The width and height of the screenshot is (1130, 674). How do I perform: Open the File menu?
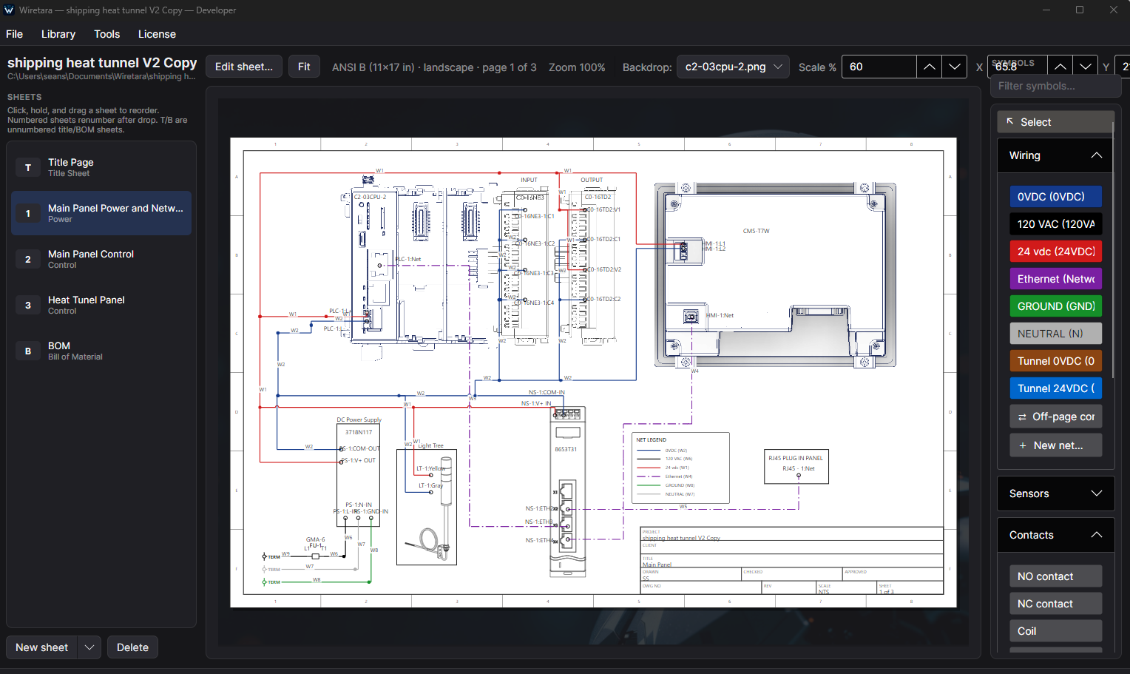pos(14,34)
